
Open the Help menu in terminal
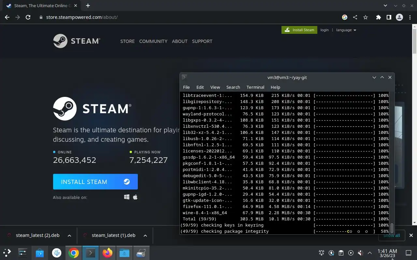click(x=275, y=87)
